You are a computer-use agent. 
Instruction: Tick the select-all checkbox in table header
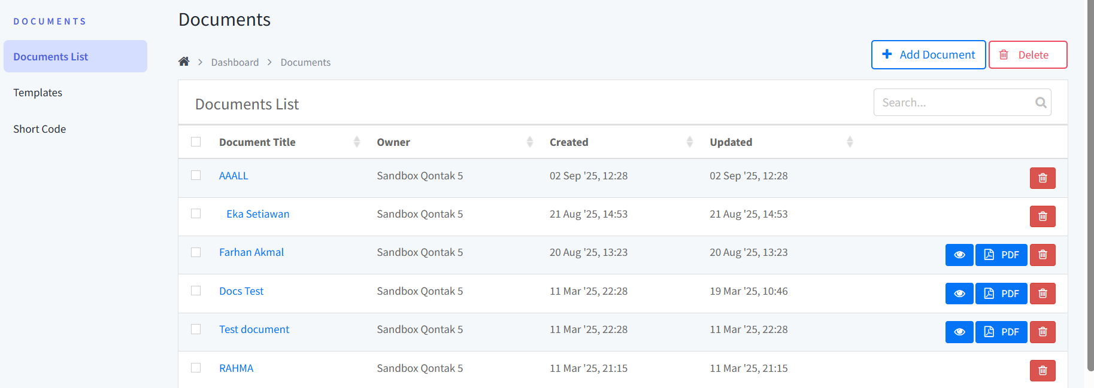coord(196,142)
